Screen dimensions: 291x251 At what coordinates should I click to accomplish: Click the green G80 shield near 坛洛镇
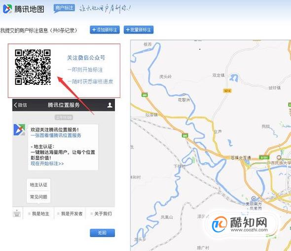[x=145, y=95]
